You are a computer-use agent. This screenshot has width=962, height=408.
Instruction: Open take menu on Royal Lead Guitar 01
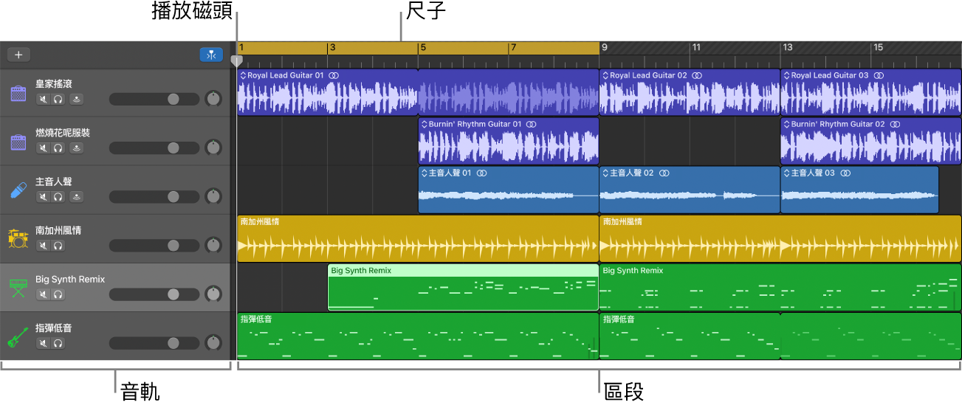click(242, 75)
